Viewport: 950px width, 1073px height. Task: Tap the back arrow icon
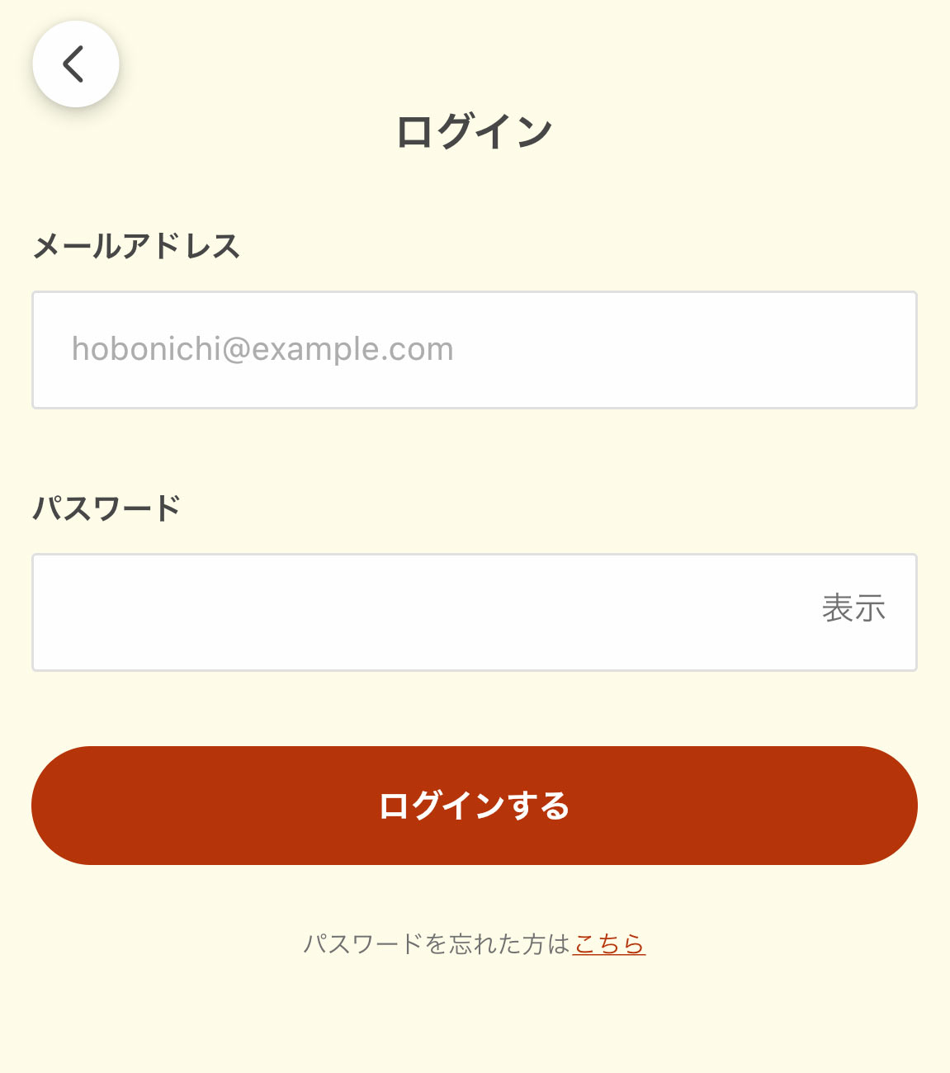[75, 64]
